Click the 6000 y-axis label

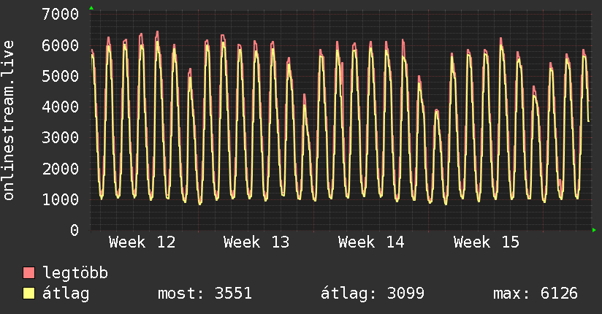pos(61,45)
